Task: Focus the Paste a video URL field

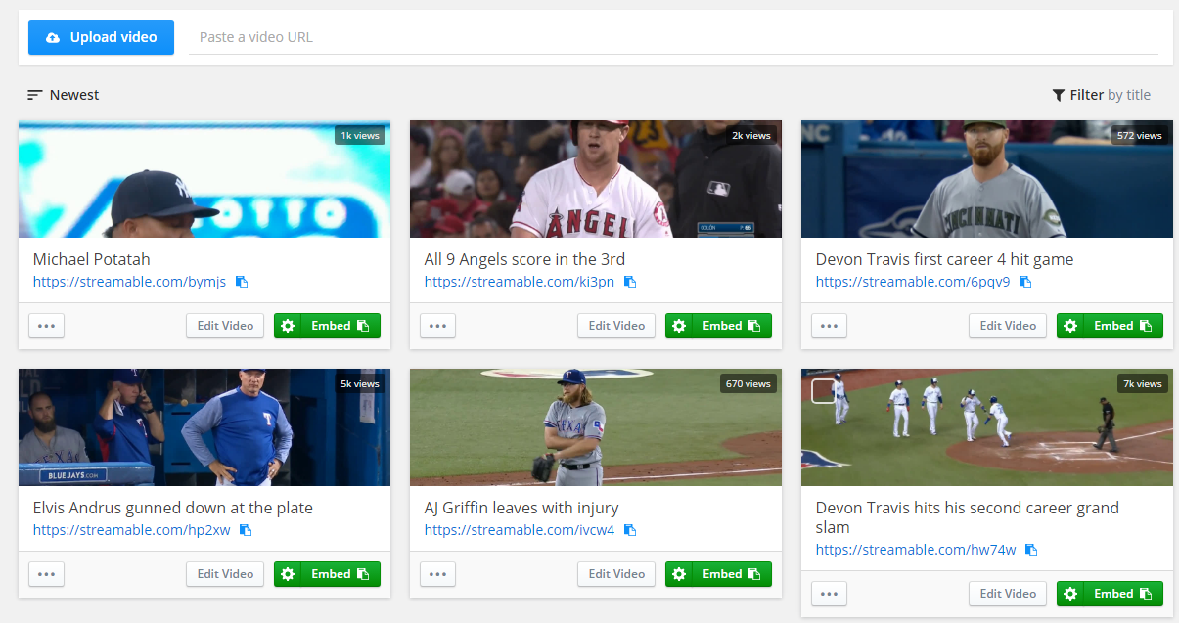Action: click(673, 37)
